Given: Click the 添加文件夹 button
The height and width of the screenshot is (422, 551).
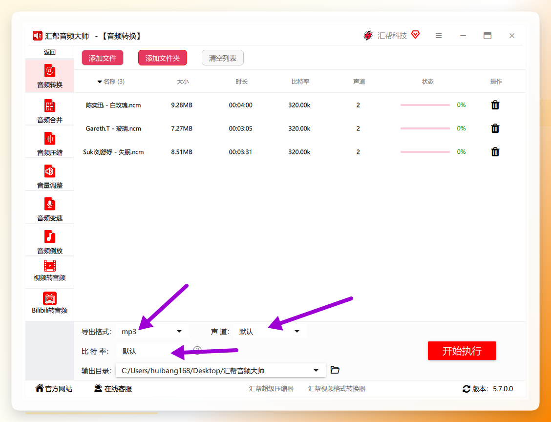Looking at the screenshot, I should [x=163, y=58].
